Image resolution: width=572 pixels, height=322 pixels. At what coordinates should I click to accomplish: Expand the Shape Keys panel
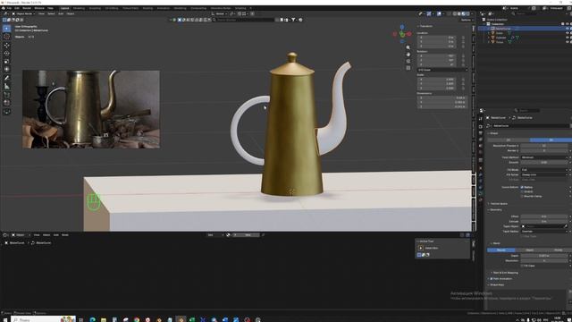pyautogui.click(x=496, y=284)
